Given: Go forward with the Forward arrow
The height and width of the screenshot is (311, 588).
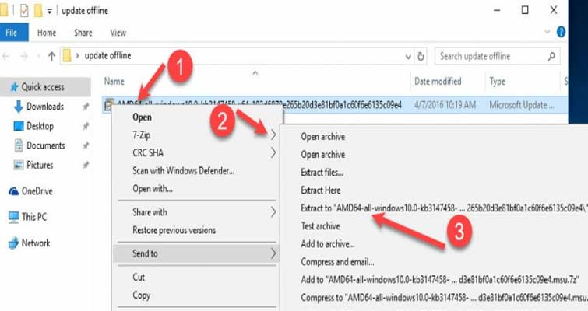Looking at the screenshot, I should (x=24, y=56).
